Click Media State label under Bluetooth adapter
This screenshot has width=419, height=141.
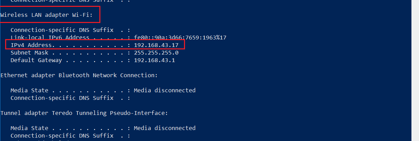[x=29, y=91]
